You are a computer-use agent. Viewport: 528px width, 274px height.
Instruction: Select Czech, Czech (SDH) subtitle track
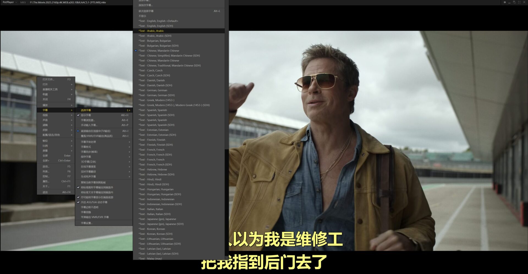coord(179,75)
